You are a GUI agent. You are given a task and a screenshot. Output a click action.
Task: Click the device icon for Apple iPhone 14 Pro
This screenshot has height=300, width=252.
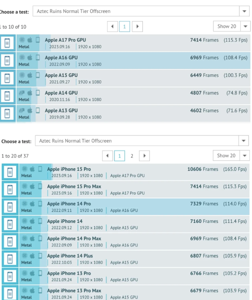[x=10, y=207]
